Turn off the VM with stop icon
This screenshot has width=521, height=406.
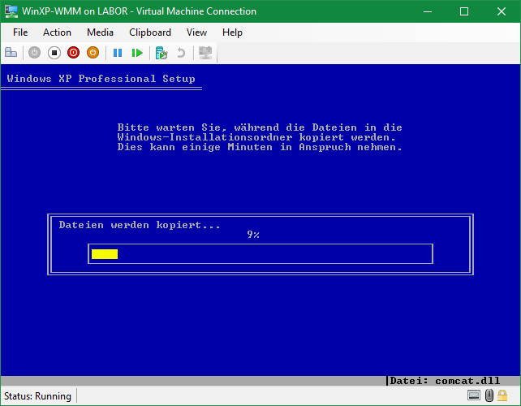54,53
